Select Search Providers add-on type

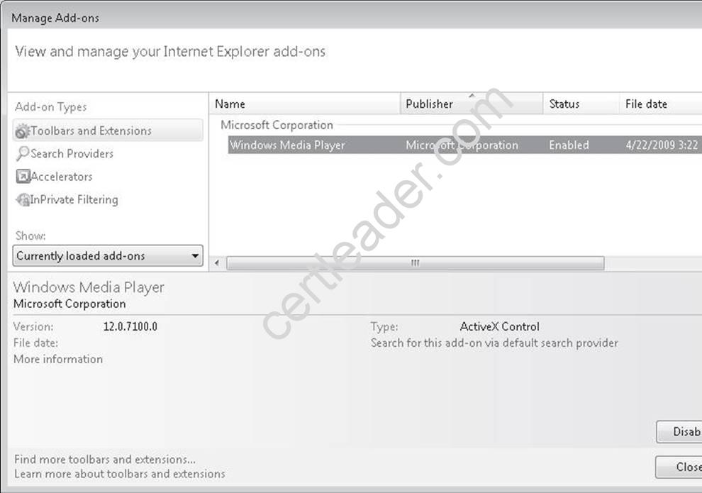[x=72, y=154]
